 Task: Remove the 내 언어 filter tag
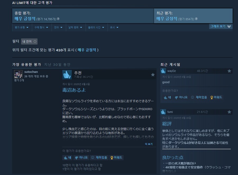pos(35,41)
